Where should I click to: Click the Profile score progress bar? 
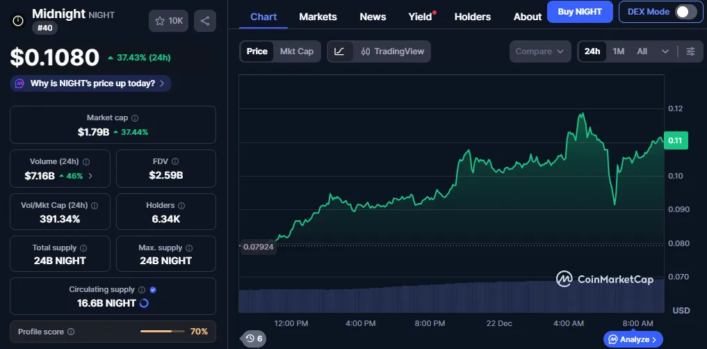coord(162,332)
